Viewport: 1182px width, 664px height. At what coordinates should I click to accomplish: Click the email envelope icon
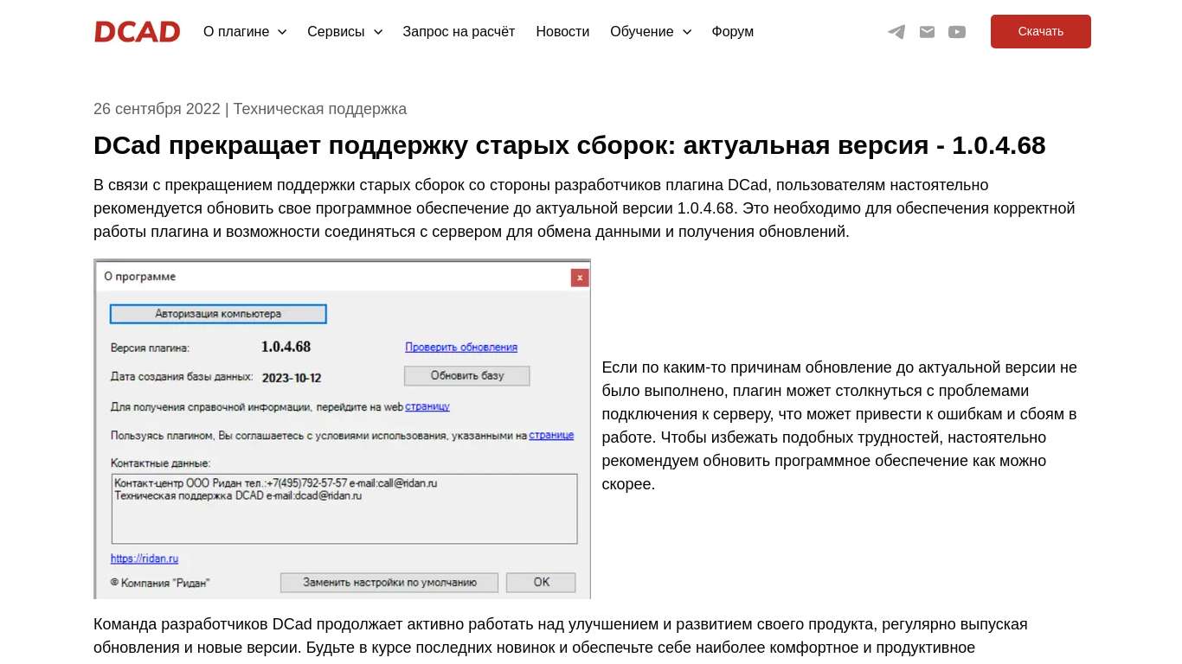pyautogui.click(x=927, y=31)
